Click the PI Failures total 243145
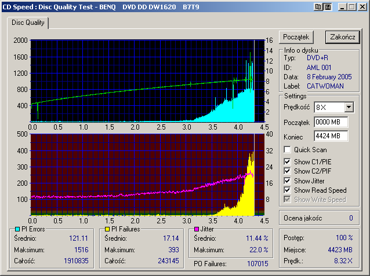Screen dimensions: 370x276 (x=168, y=261)
